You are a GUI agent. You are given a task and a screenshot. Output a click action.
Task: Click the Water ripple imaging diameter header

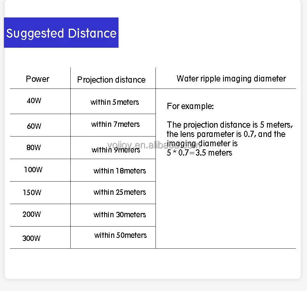pos(231,78)
